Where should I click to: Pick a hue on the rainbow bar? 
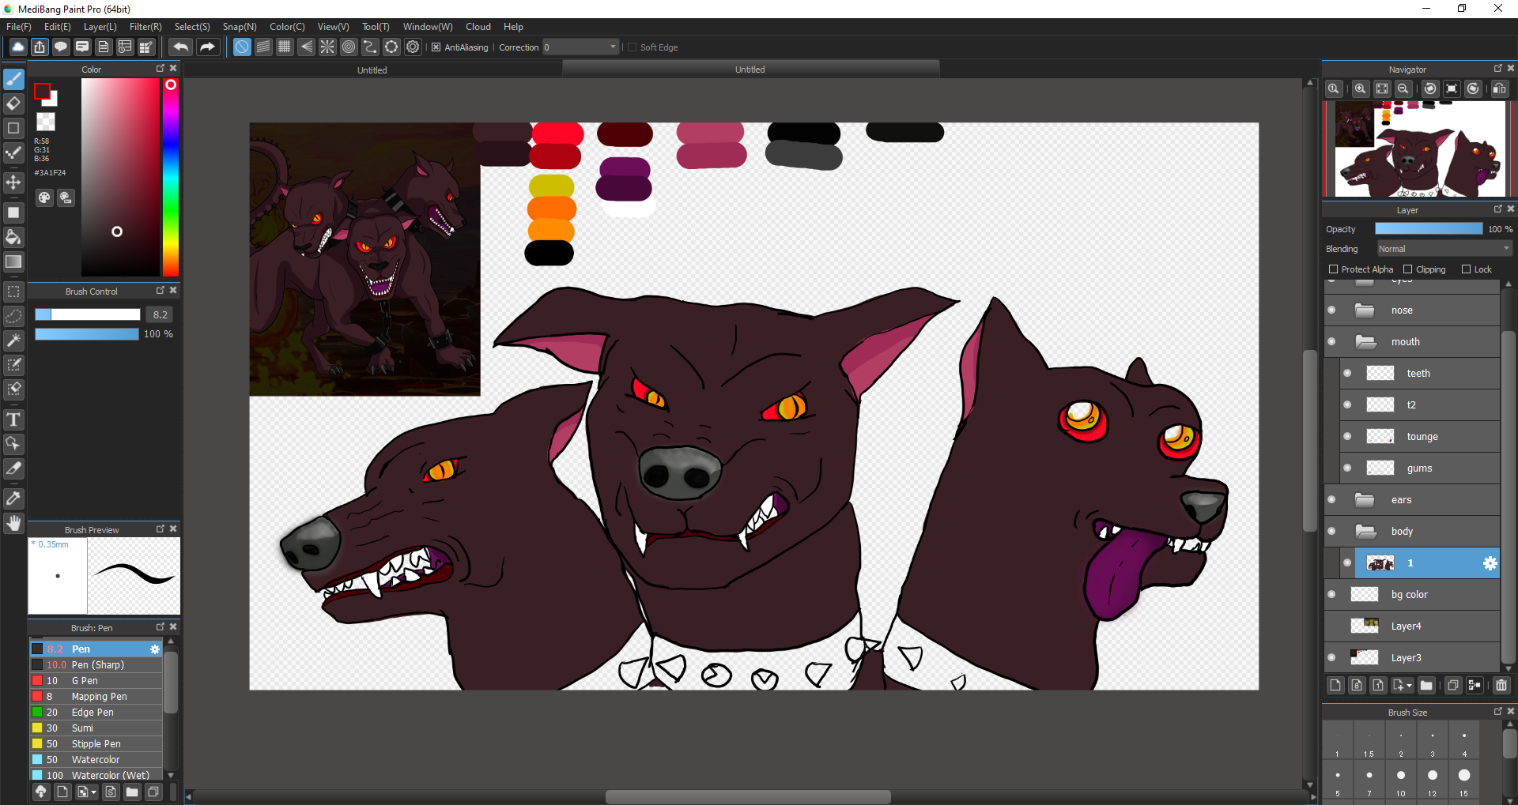click(x=170, y=178)
